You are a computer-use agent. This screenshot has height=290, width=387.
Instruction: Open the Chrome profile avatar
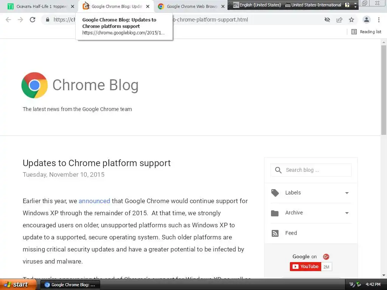point(367,20)
